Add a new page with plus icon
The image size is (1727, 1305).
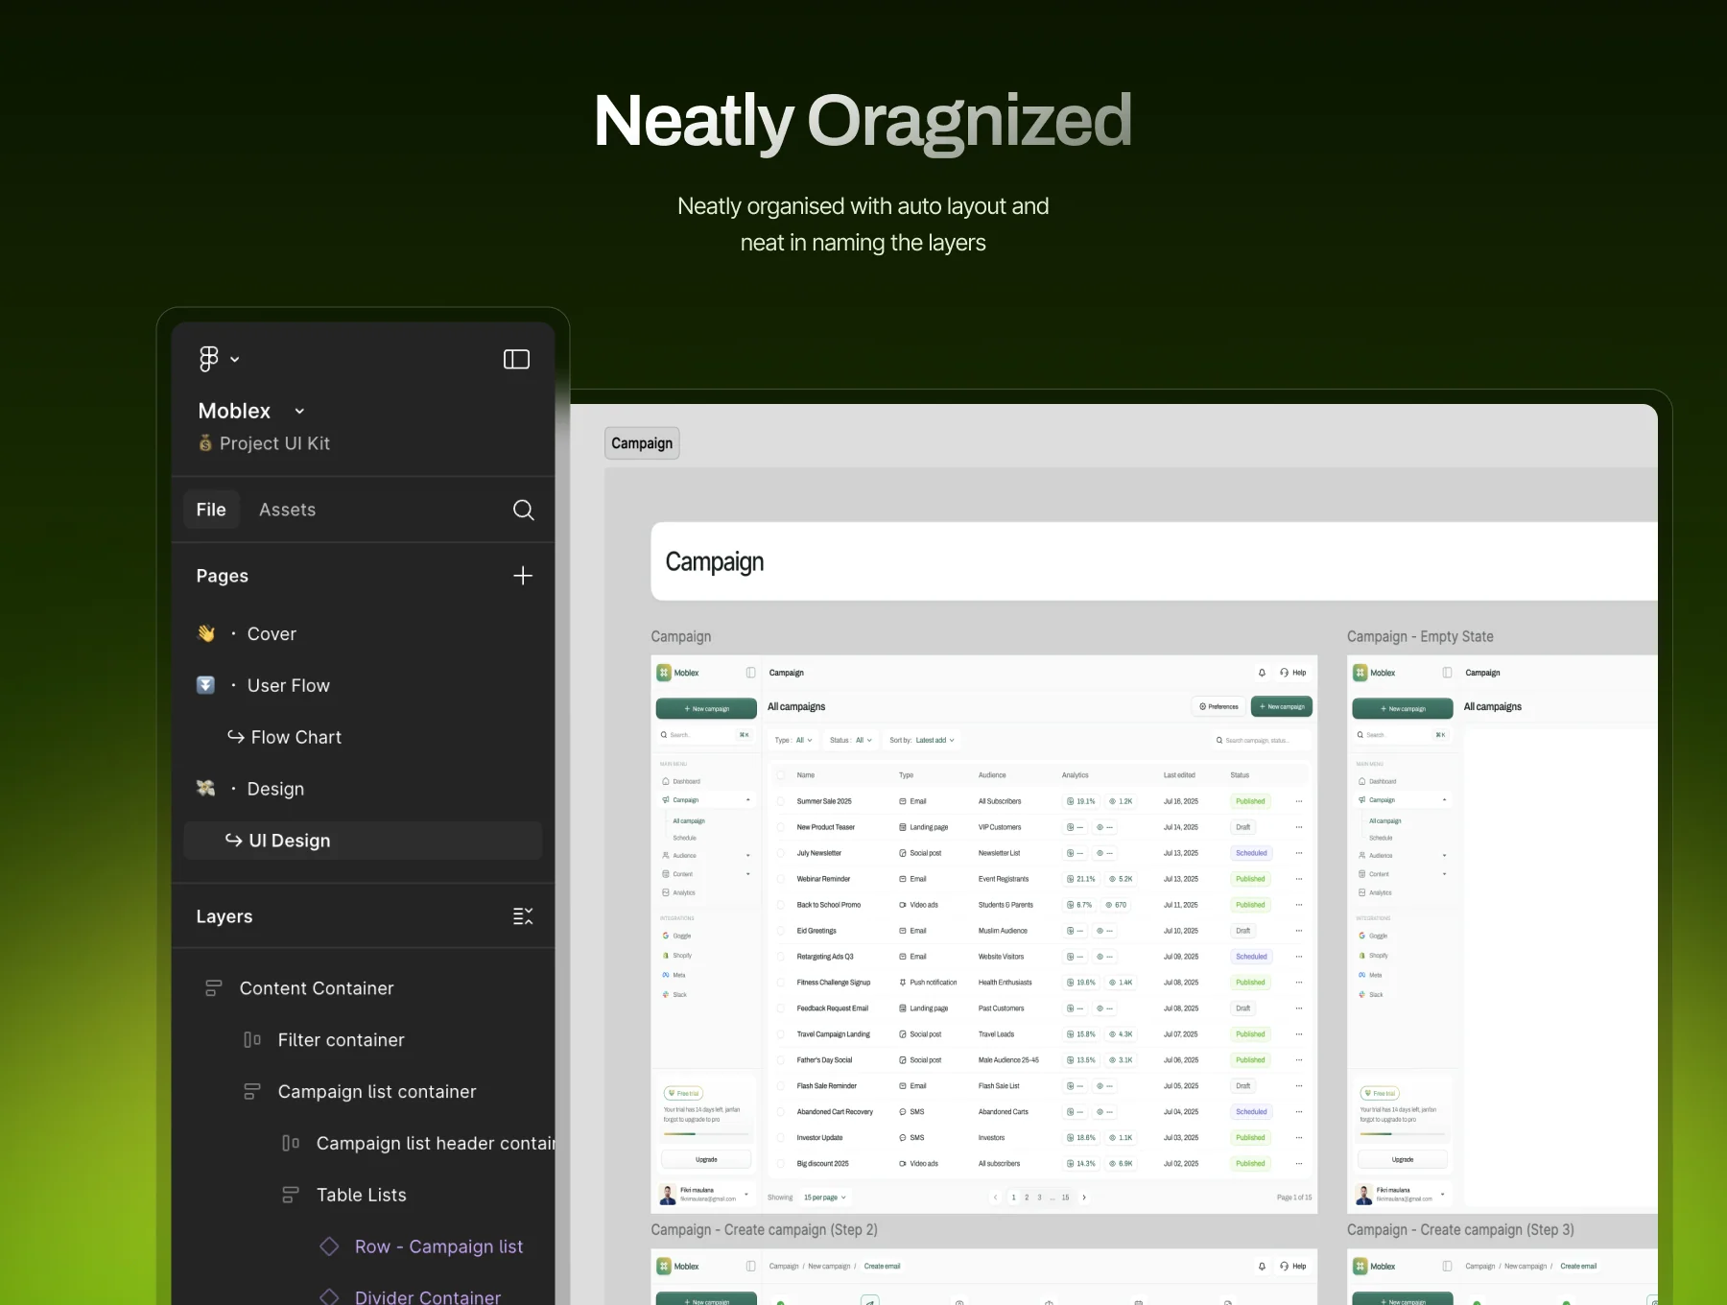pos(523,576)
